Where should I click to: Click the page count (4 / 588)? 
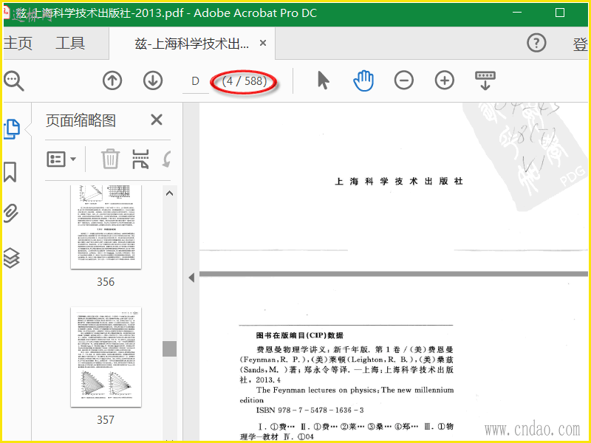coord(245,81)
